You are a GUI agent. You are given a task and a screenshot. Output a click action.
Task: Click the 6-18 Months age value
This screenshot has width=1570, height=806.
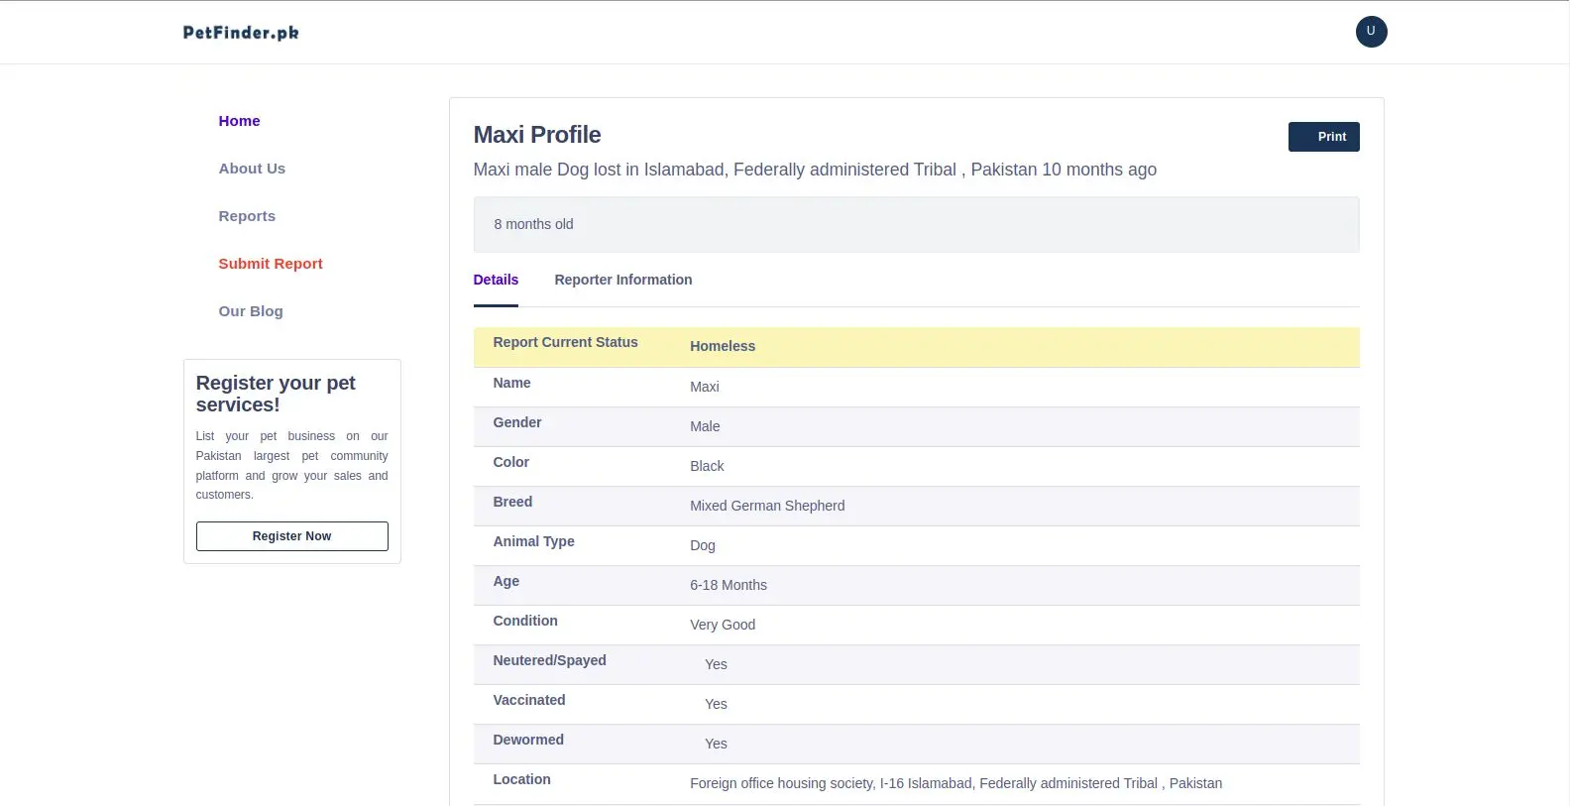(x=729, y=585)
